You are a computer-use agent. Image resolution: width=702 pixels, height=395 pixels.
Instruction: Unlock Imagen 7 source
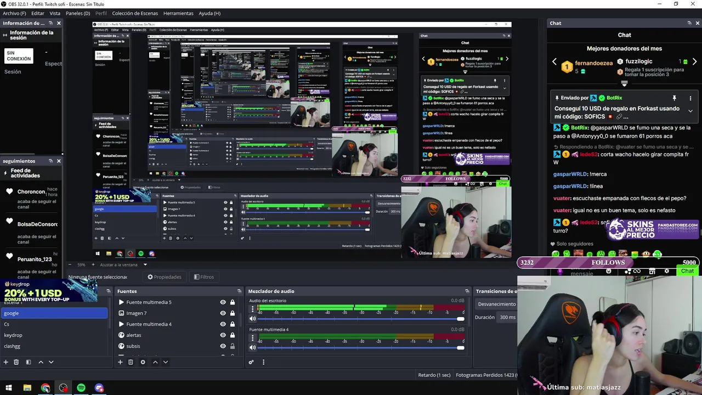tap(233, 313)
